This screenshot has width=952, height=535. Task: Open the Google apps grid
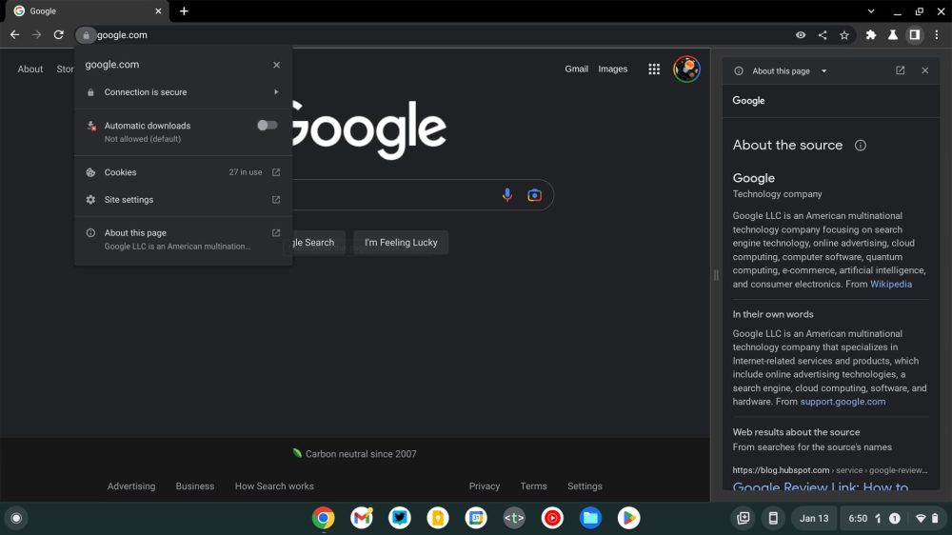654,69
